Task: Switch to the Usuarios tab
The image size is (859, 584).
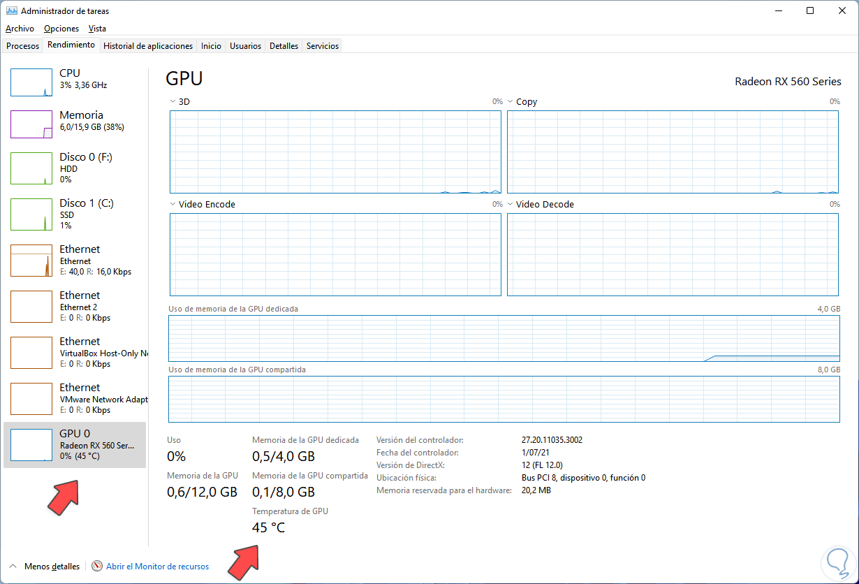Action: 246,46
